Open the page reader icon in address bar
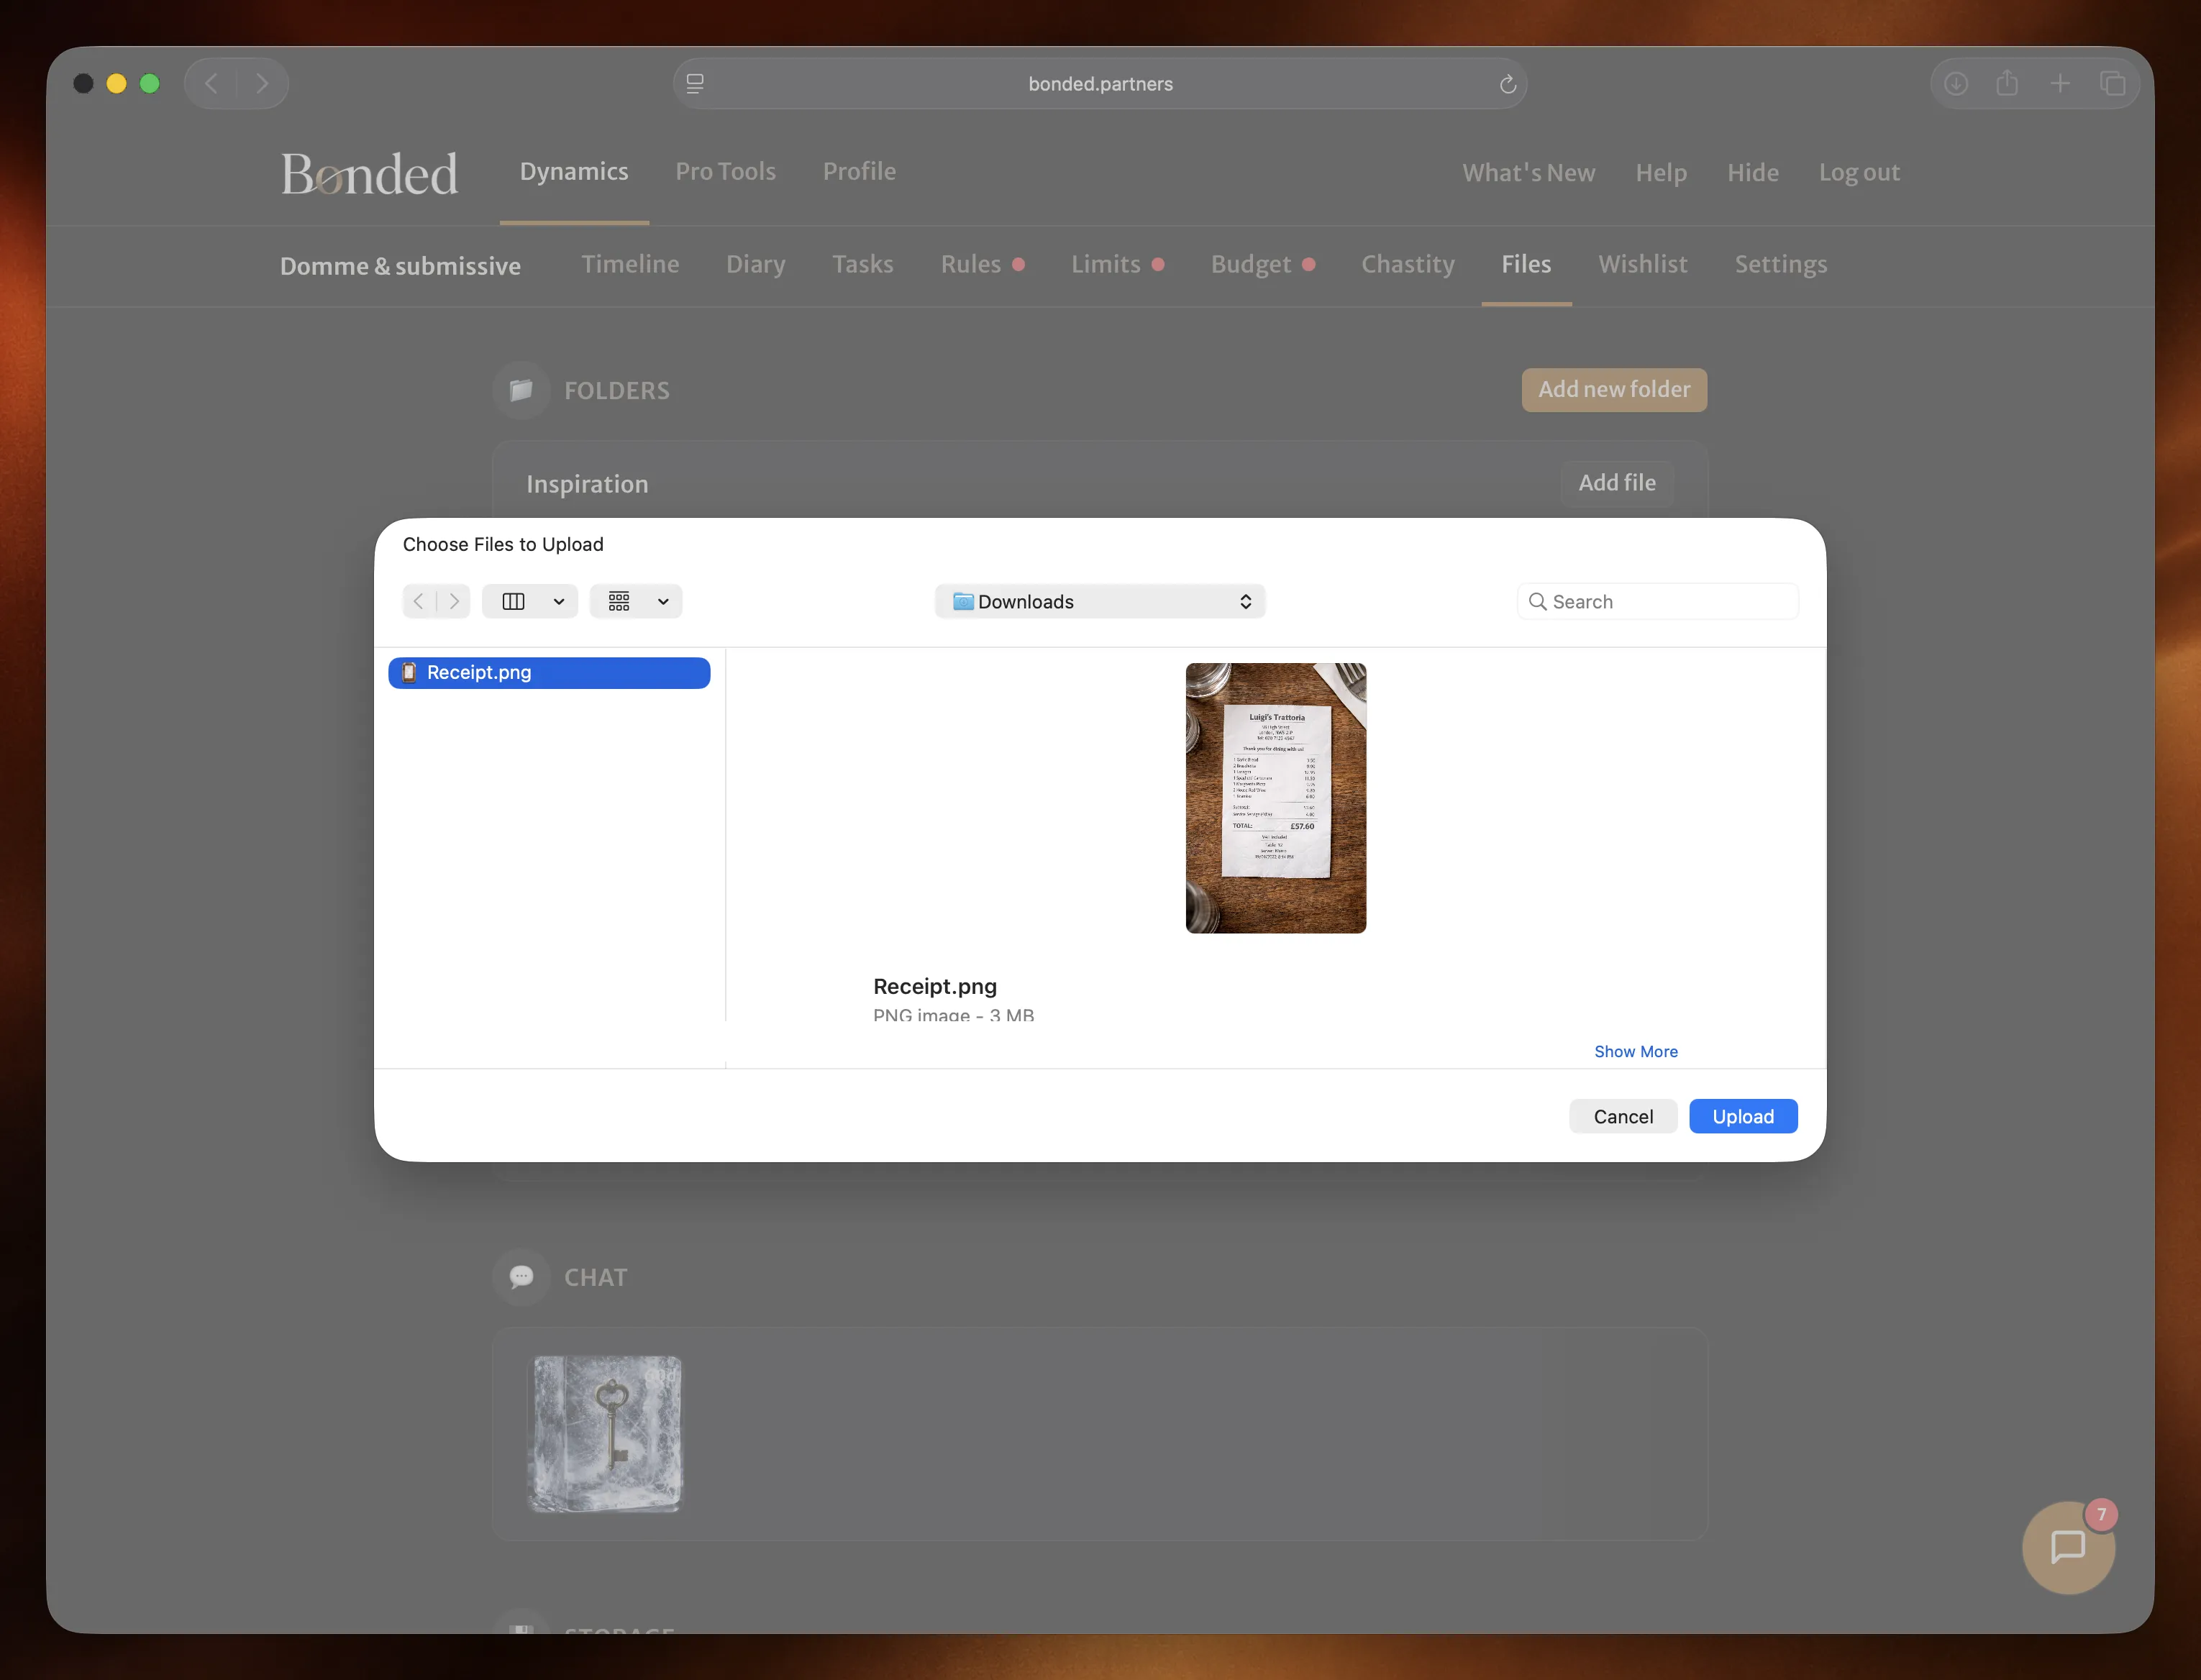 695,83
